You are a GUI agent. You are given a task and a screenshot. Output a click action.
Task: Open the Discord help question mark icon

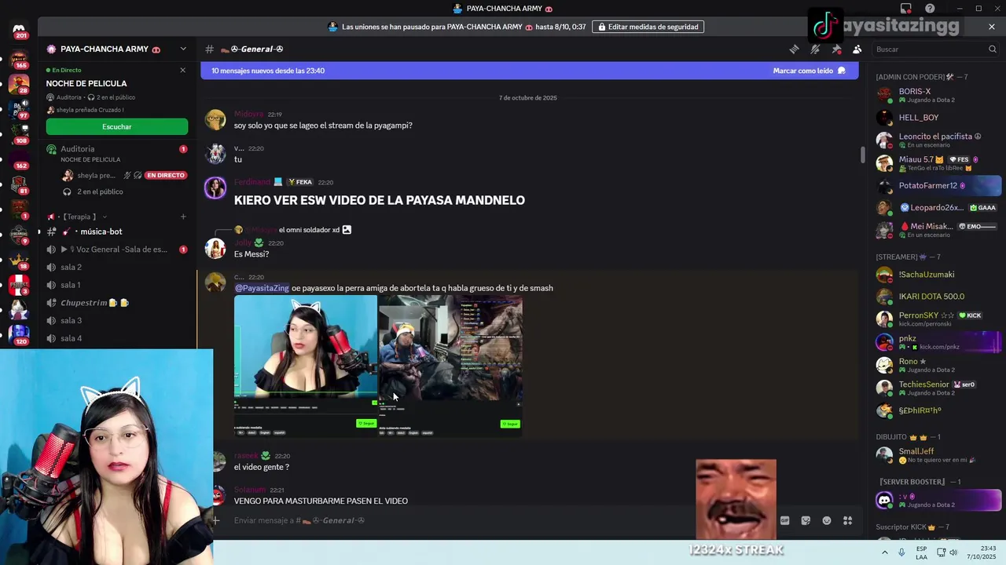(x=930, y=9)
